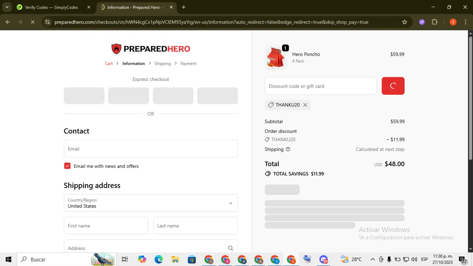
Task: Click the PreparedHero logo
Action: pos(151,49)
